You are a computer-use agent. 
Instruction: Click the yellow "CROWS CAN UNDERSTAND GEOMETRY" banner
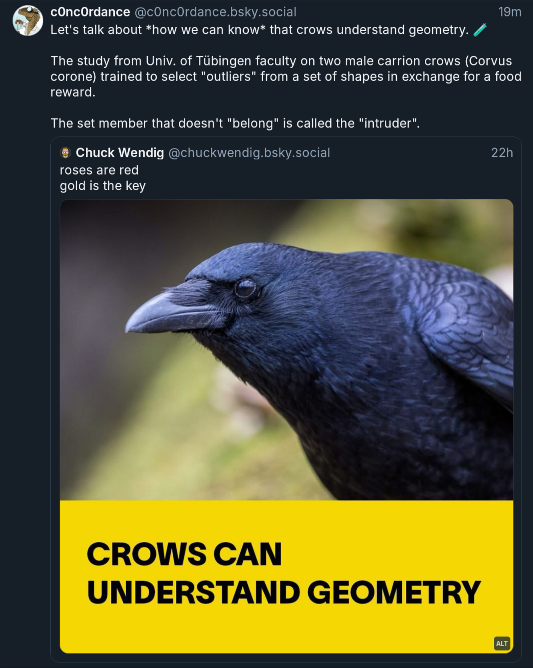pos(287,575)
